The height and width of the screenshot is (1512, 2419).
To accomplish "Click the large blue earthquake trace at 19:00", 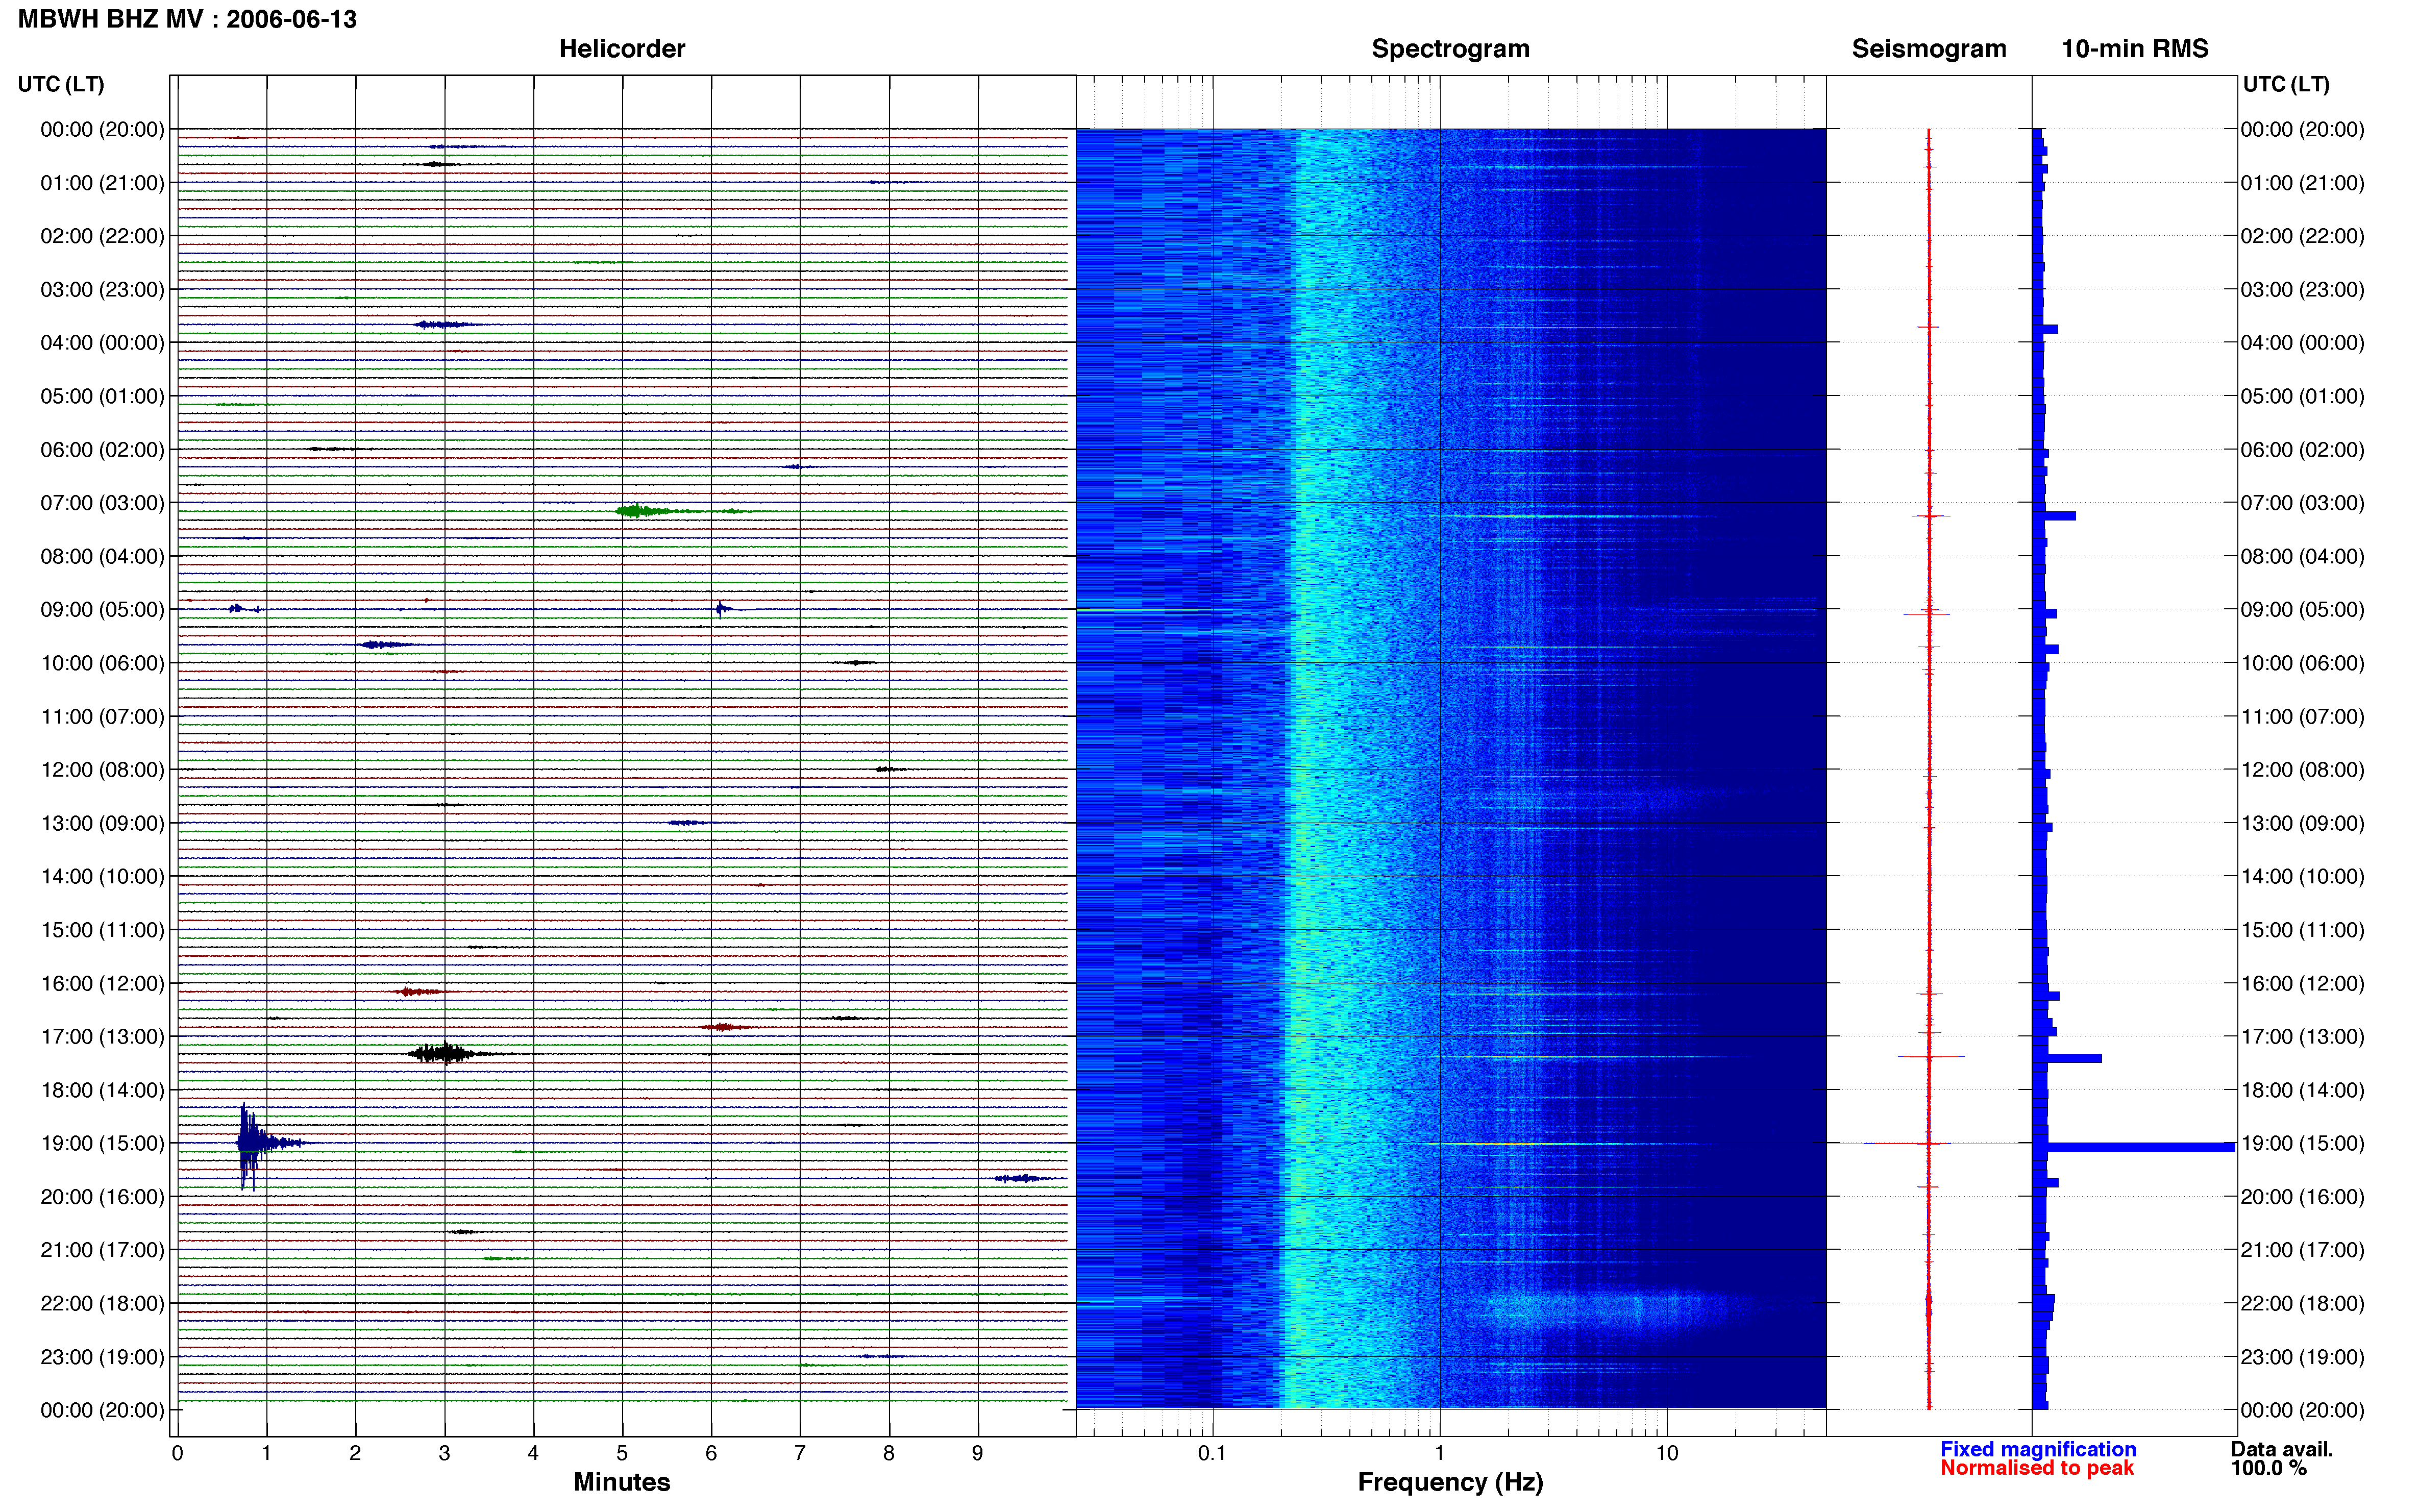I will click(x=255, y=1143).
